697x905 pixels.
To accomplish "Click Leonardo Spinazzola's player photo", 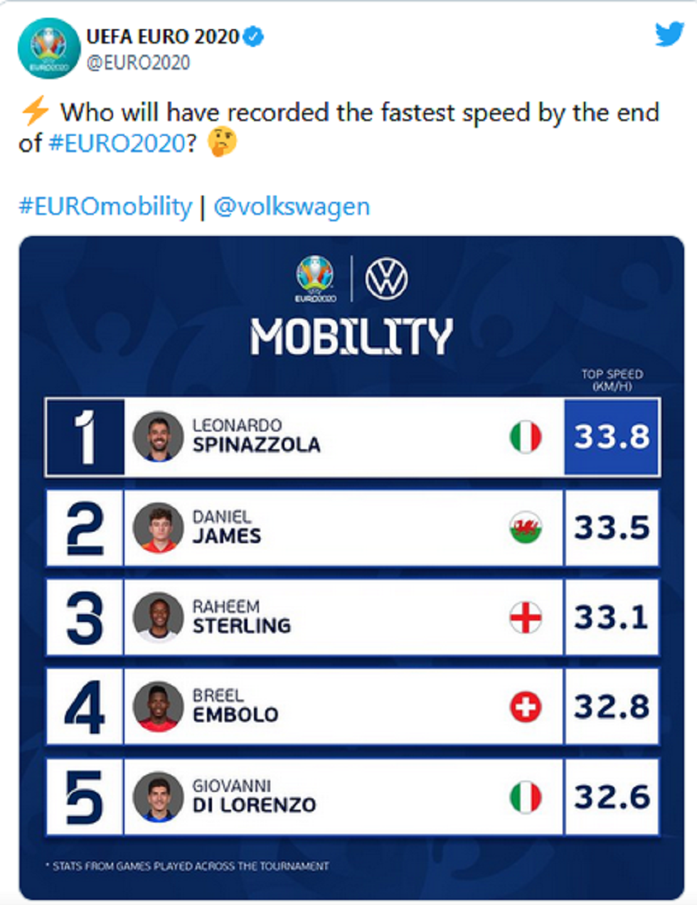I will pos(158,437).
